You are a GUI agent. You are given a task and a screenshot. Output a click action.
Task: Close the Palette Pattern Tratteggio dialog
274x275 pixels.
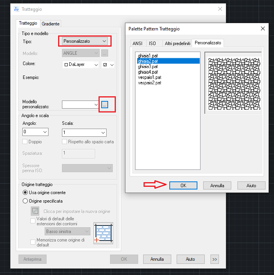262,29
